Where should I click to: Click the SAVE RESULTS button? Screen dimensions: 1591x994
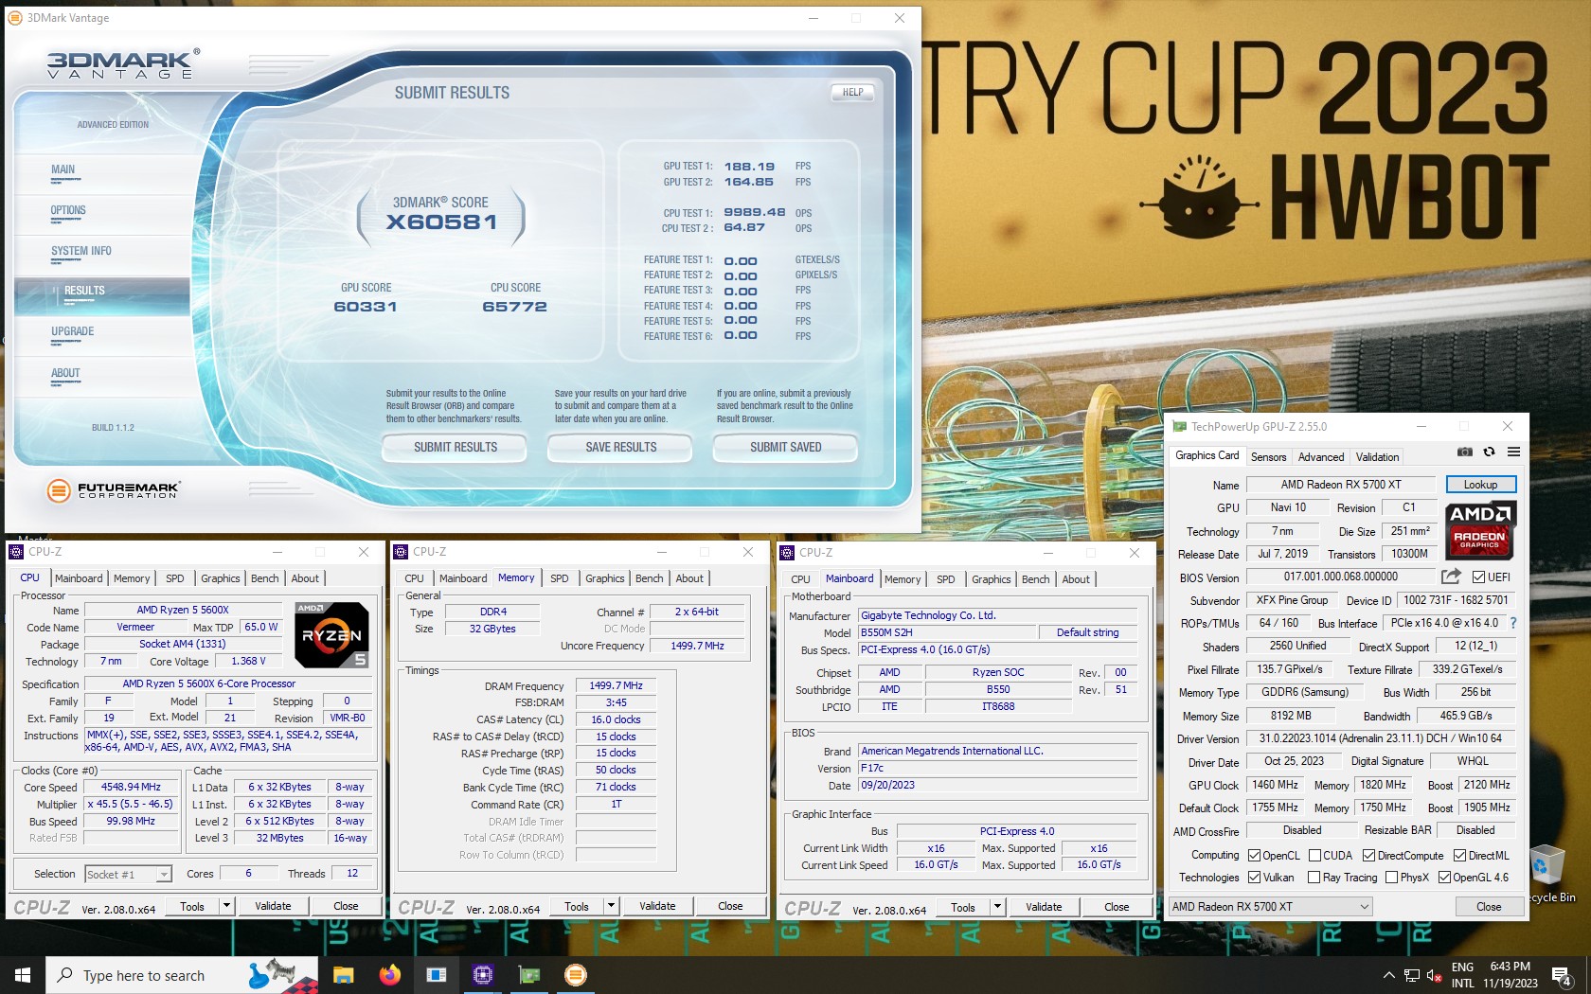click(x=620, y=447)
